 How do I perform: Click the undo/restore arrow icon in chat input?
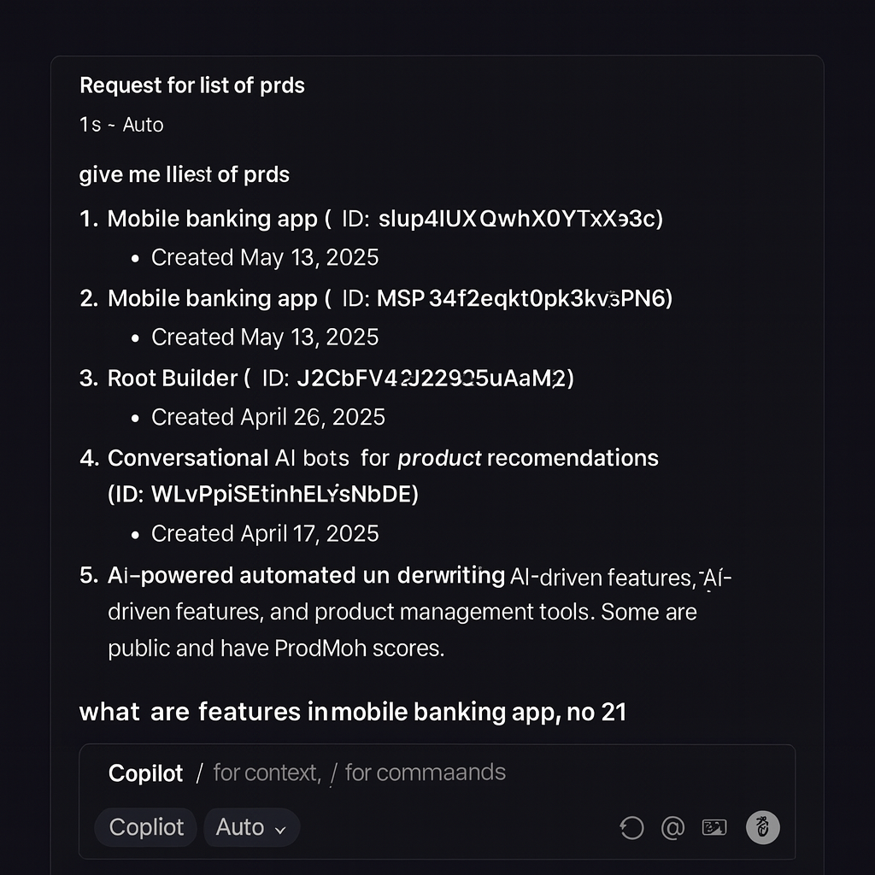point(631,827)
